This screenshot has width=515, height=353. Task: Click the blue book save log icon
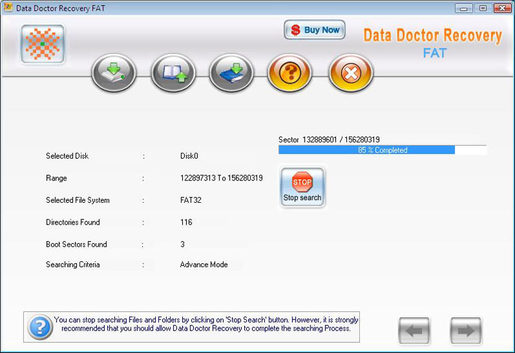coord(232,73)
